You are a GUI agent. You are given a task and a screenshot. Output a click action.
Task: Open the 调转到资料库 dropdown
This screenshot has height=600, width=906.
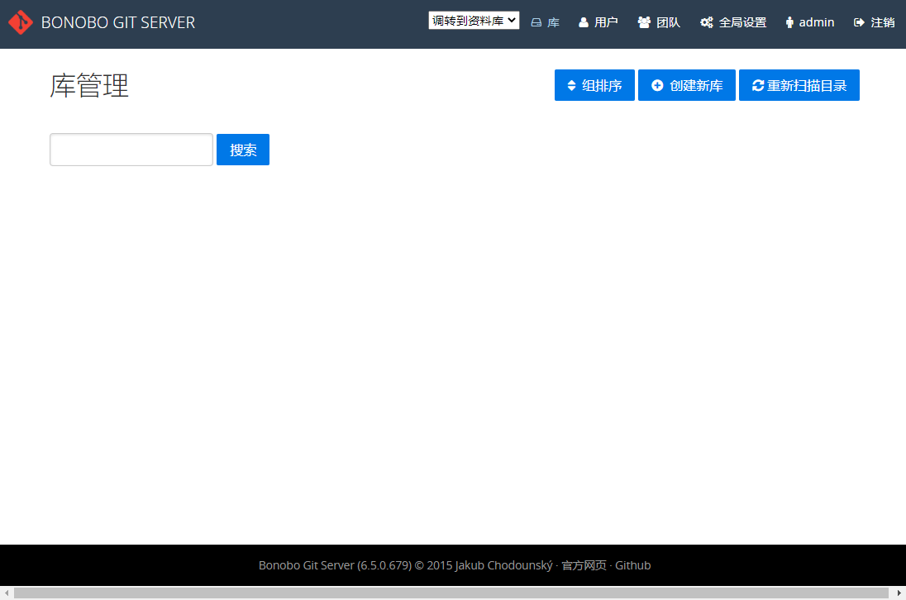coord(474,19)
